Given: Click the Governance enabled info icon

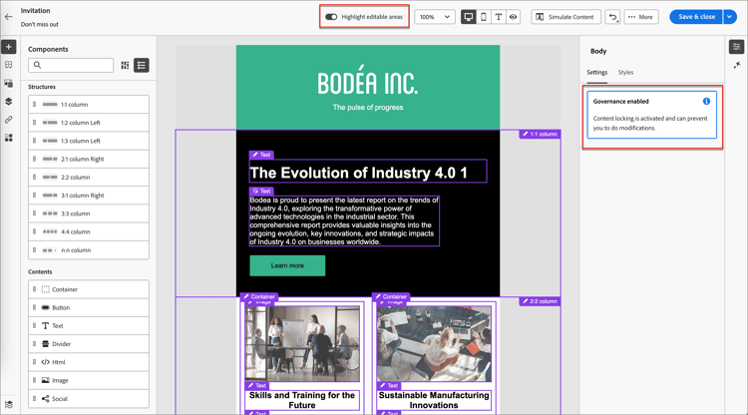Looking at the screenshot, I should pyautogui.click(x=706, y=101).
